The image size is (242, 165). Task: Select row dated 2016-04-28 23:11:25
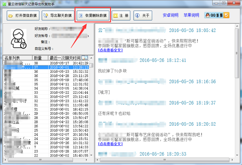(46, 76)
